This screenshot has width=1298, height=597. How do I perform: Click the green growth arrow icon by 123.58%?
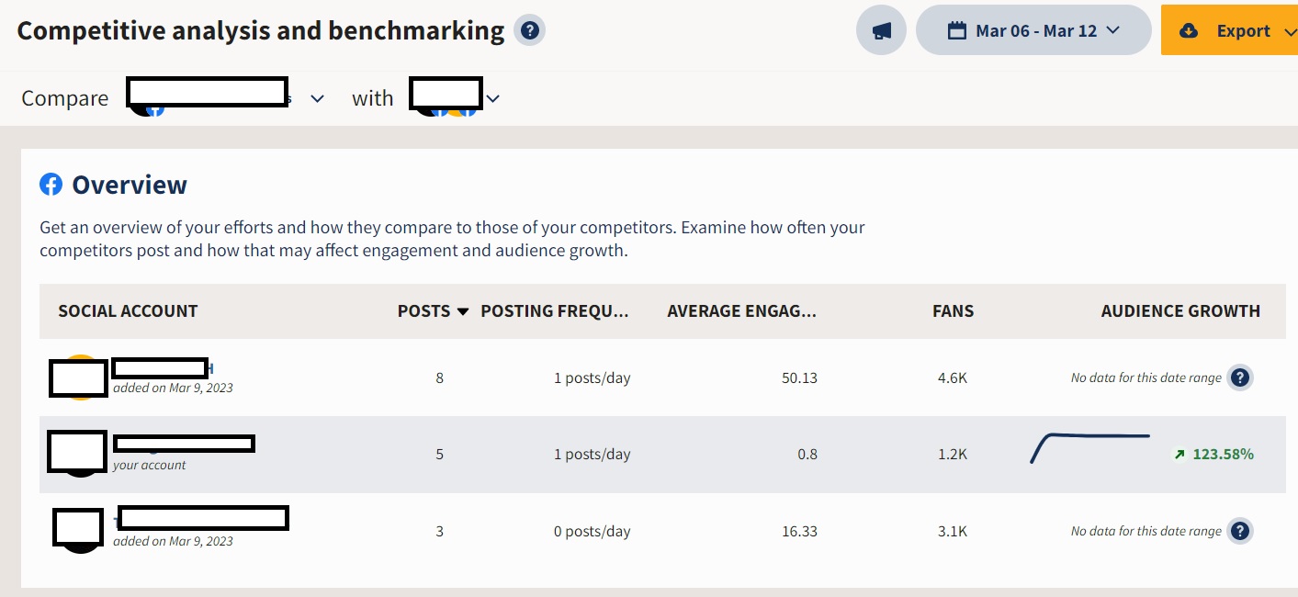click(1179, 455)
